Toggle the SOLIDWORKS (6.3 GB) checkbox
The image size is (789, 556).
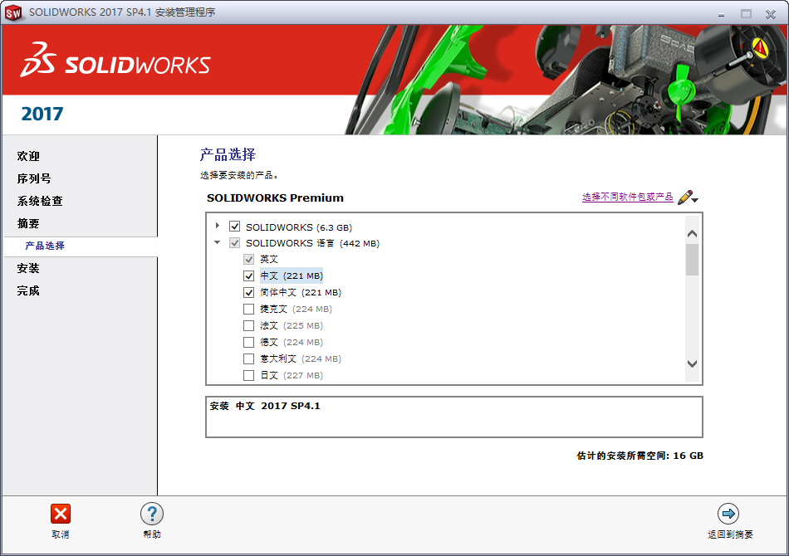(x=234, y=227)
